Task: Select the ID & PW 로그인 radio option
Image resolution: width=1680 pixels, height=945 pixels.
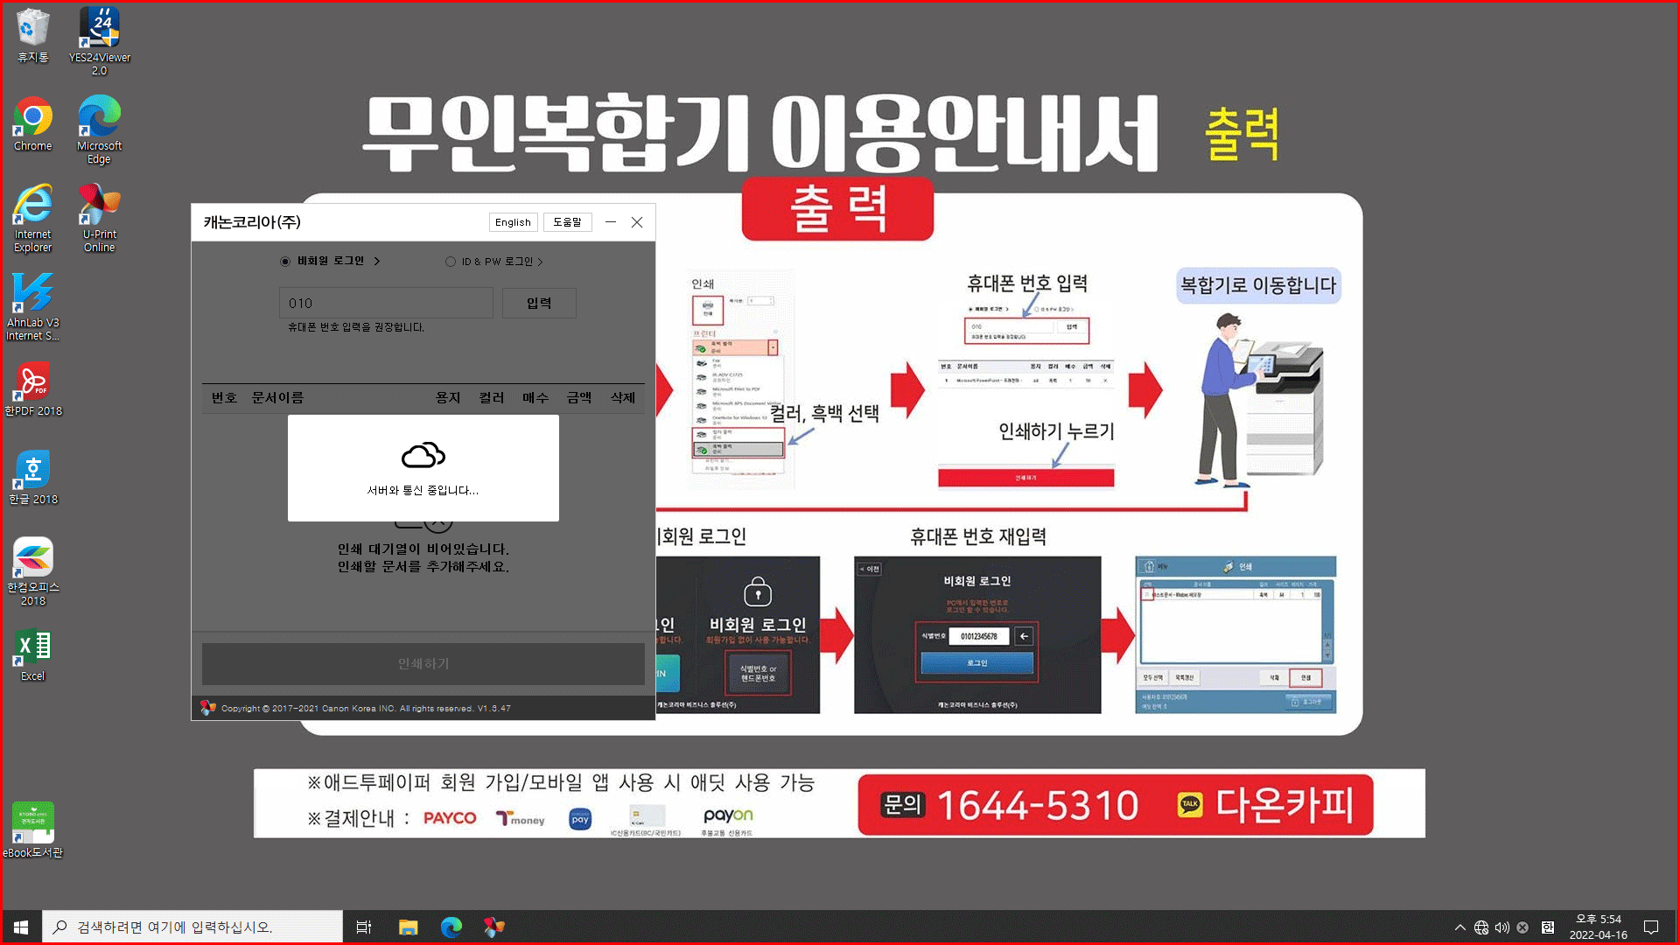Action: pos(451,262)
